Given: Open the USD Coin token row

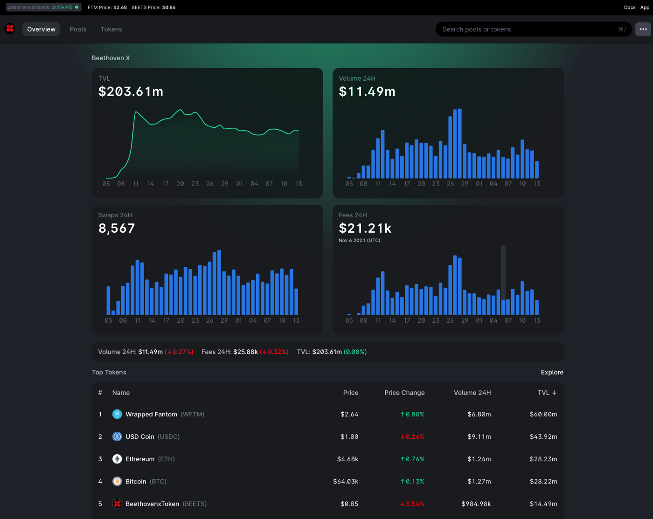Looking at the screenshot, I should (x=327, y=436).
